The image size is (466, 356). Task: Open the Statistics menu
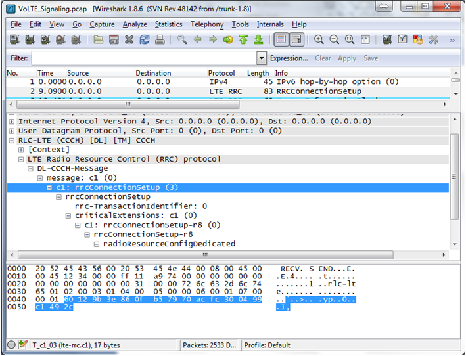(x=168, y=24)
